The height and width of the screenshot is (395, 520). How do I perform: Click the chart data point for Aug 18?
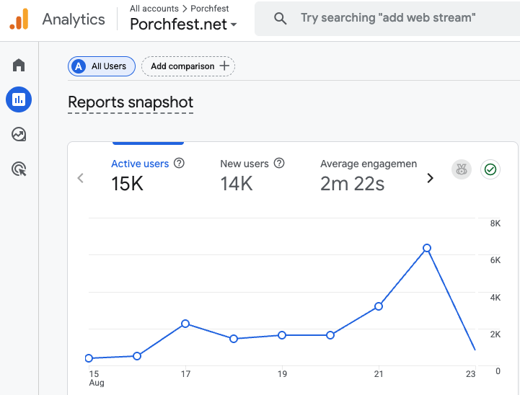tap(234, 339)
